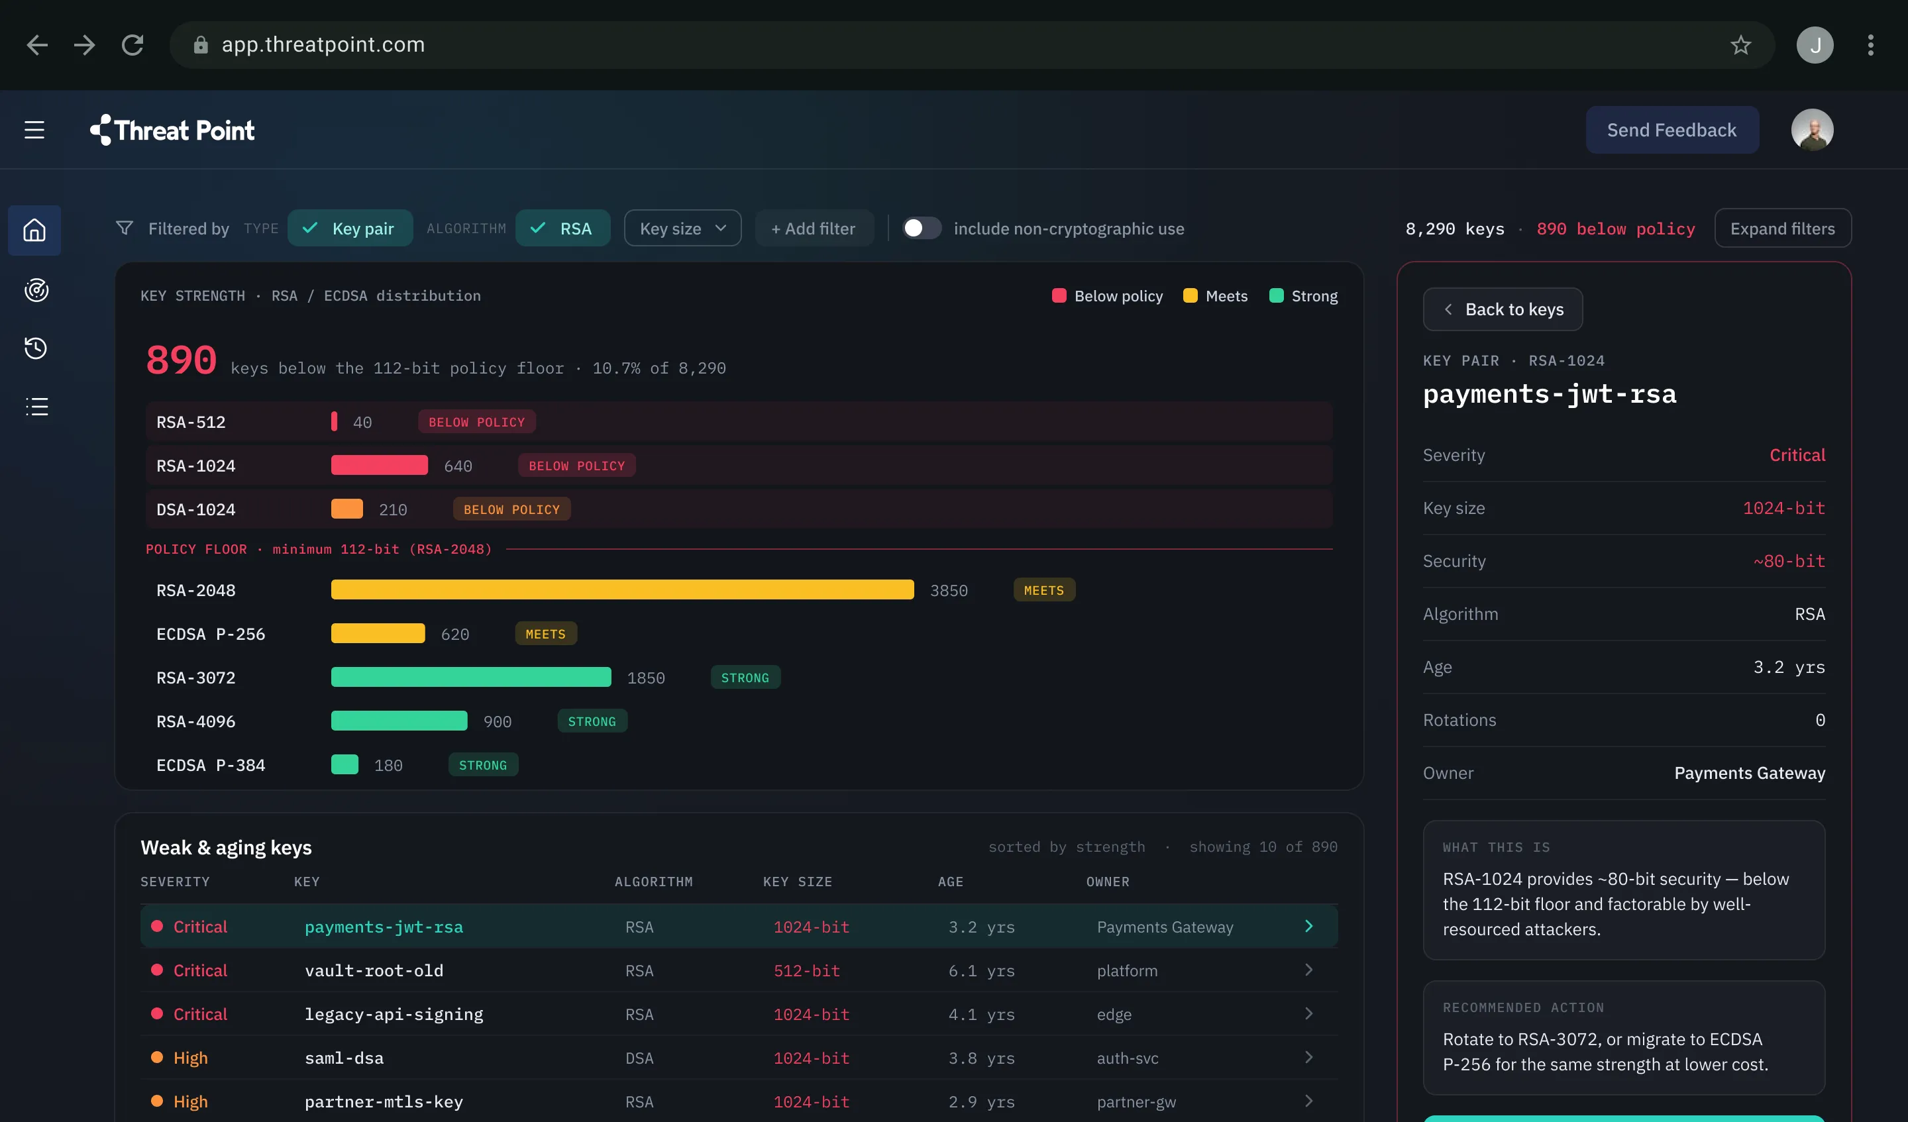Click the RSA-3072 green distribution bar

tap(470, 677)
